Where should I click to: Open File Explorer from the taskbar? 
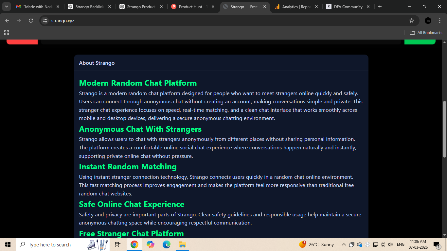tap(182, 244)
